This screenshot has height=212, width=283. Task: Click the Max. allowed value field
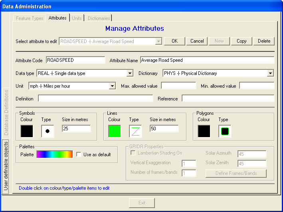[178, 86]
